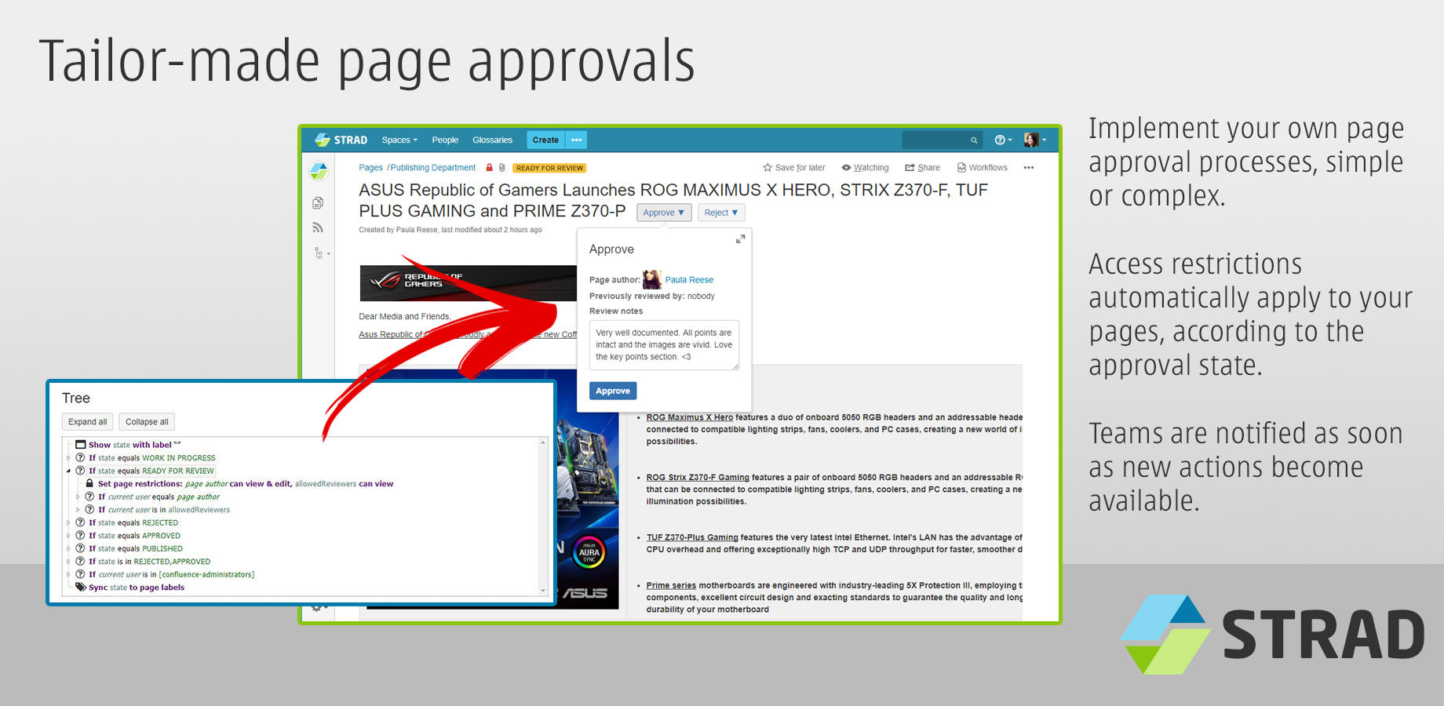Open Paula Reese's profile link
The width and height of the screenshot is (1444, 706).
689,280
